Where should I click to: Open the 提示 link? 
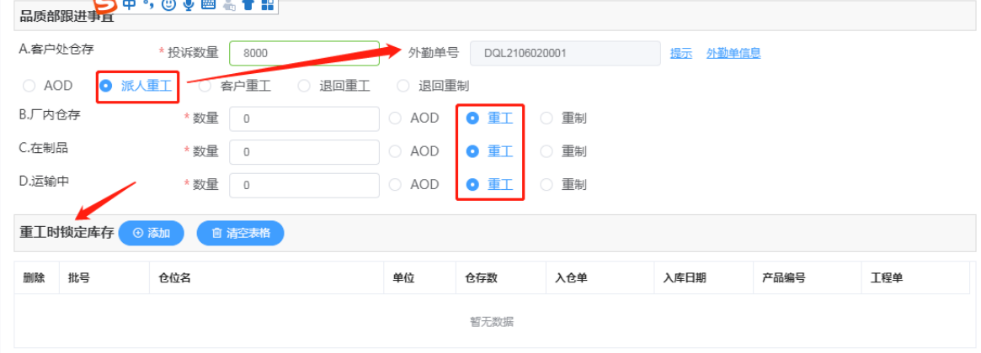point(681,53)
